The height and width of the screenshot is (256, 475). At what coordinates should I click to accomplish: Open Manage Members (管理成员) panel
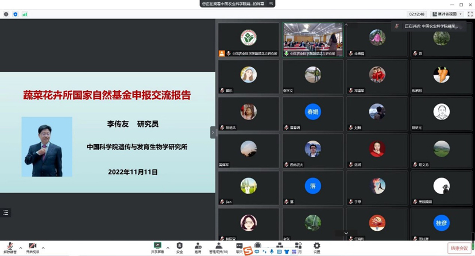point(218,247)
